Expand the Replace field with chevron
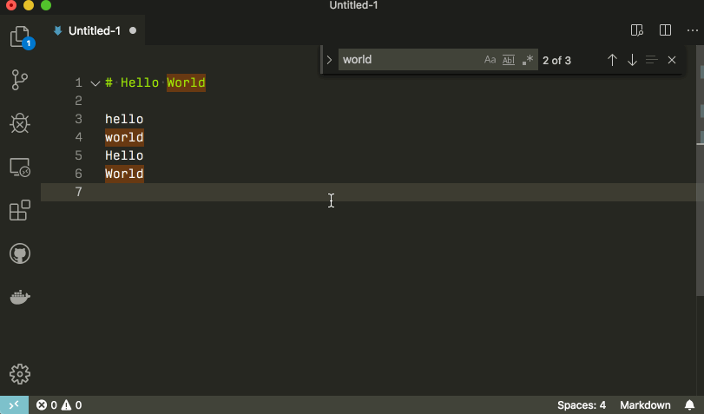This screenshot has width=704, height=414. [x=329, y=60]
